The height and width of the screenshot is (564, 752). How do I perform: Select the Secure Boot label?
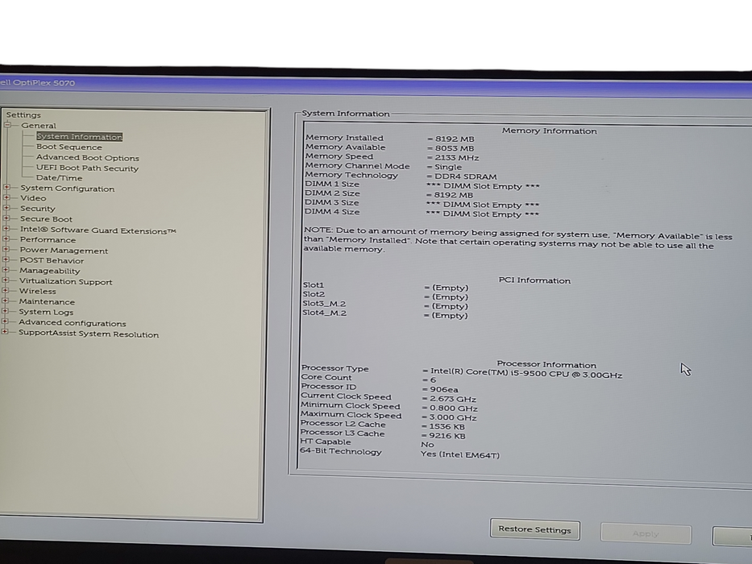(x=46, y=219)
